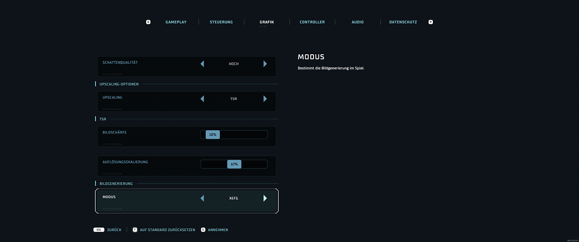
Task: Select the Modus setting row label
Action: coord(109,197)
